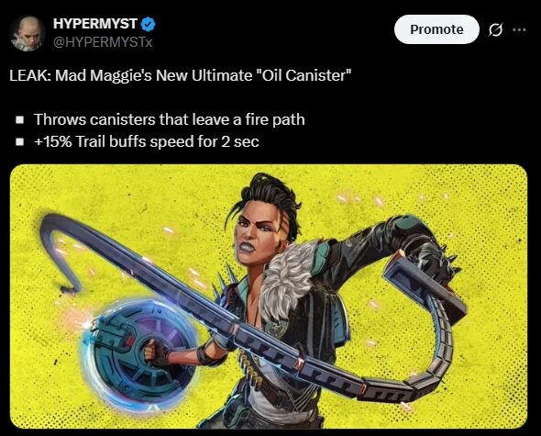The height and width of the screenshot is (436, 541).
Task: Open the HYPERMYST display name link
Action: tap(95, 24)
